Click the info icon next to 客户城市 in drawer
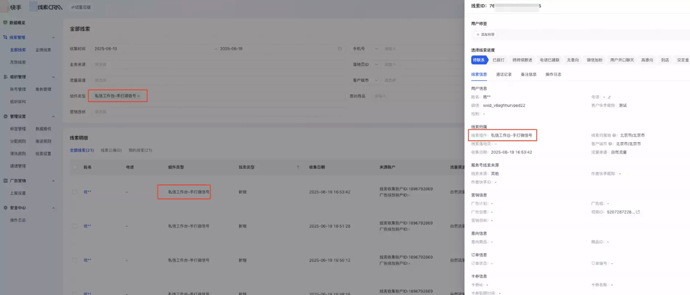Screen dimensions: 690x295 coord(610,144)
